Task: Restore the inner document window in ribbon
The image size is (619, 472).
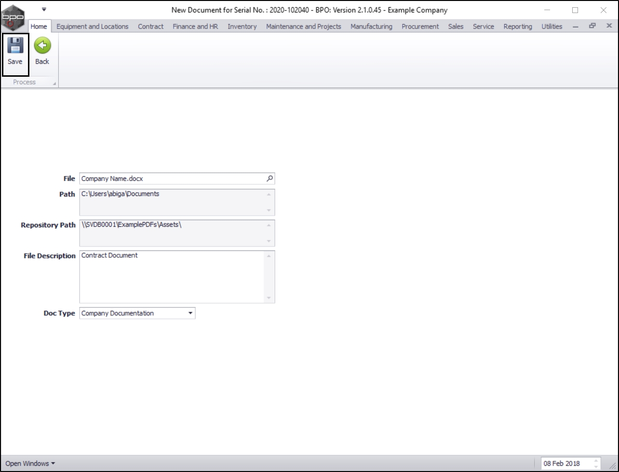Action: 592,26
